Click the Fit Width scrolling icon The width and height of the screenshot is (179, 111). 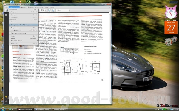point(49,10)
